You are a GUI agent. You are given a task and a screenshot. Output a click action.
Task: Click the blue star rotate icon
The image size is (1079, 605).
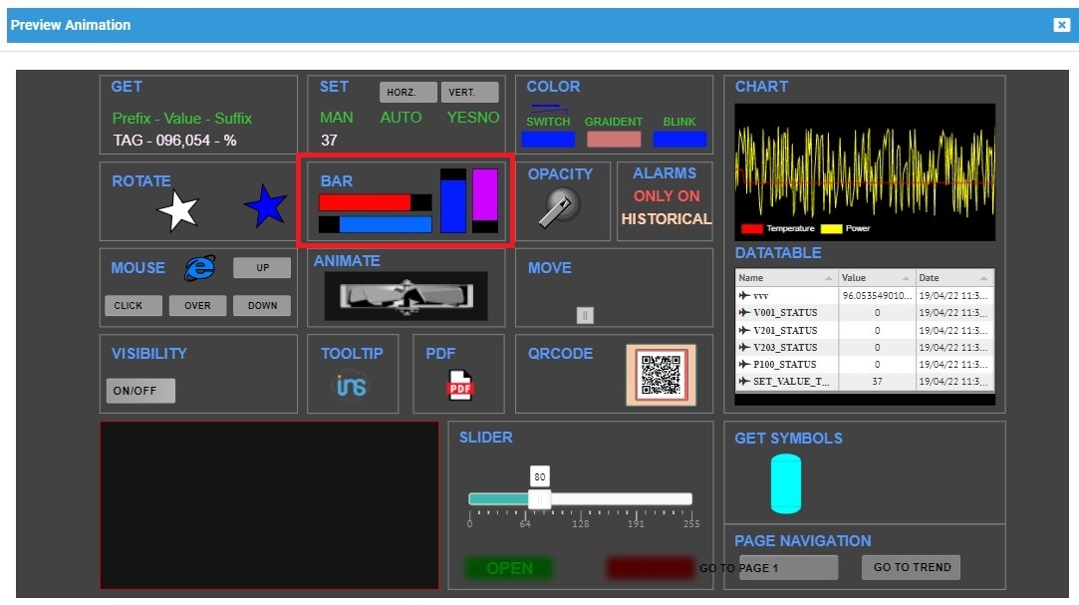(265, 207)
